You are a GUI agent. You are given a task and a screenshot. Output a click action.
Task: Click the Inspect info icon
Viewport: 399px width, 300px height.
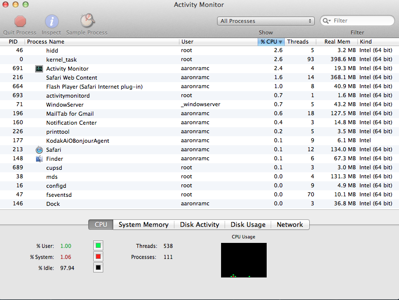tap(52, 22)
